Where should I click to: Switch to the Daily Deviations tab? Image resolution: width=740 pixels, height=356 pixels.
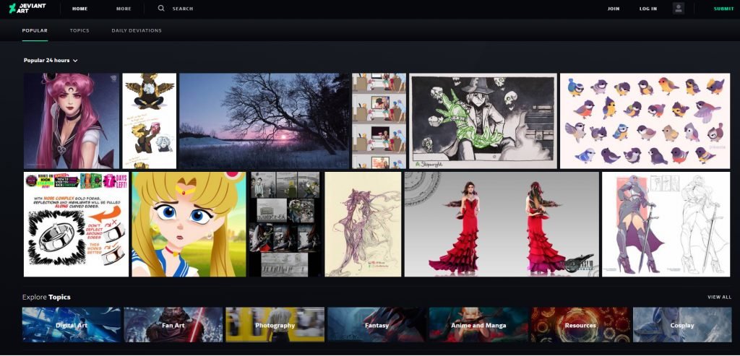click(x=137, y=30)
